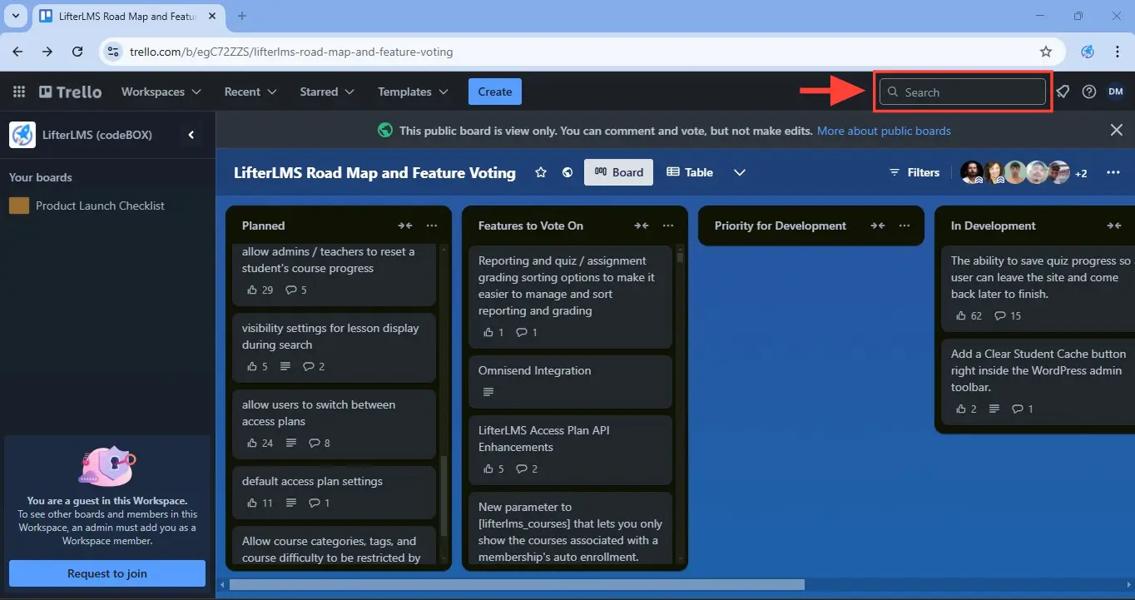Collapse the Priority for Development list
Viewport: 1135px width, 600px height.
878,226
